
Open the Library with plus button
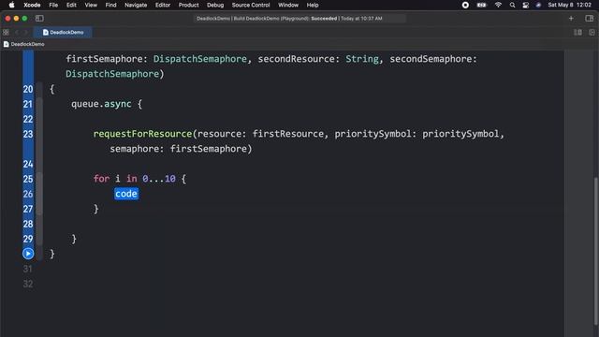571,19
